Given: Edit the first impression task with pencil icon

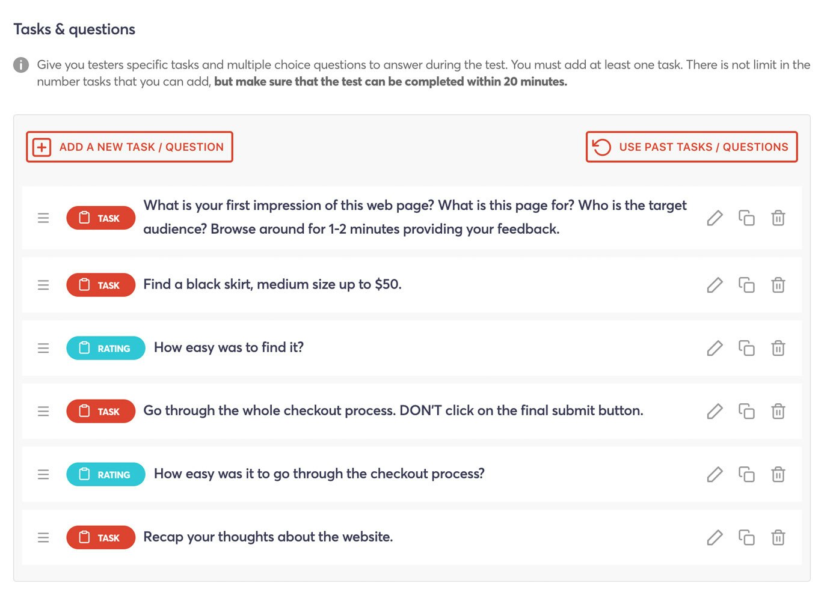Looking at the screenshot, I should (x=715, y=218).
